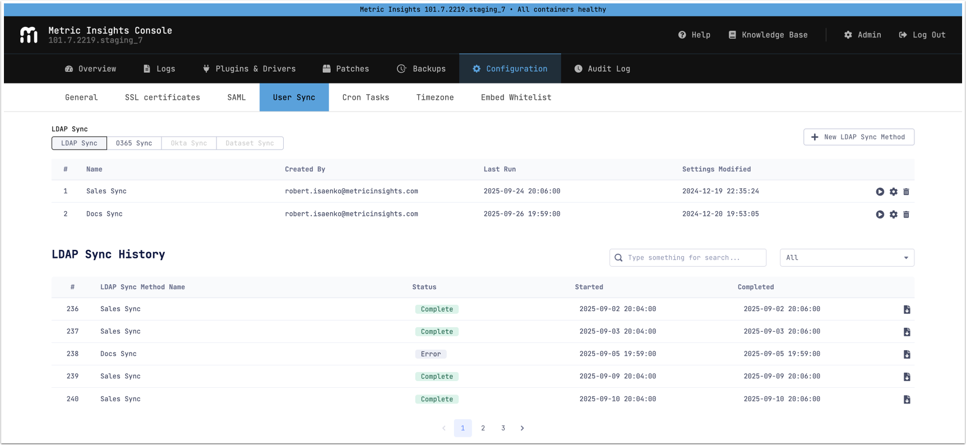Log Out of the console
This screenshot has width=966, height=445.
[x=922, y=35]
